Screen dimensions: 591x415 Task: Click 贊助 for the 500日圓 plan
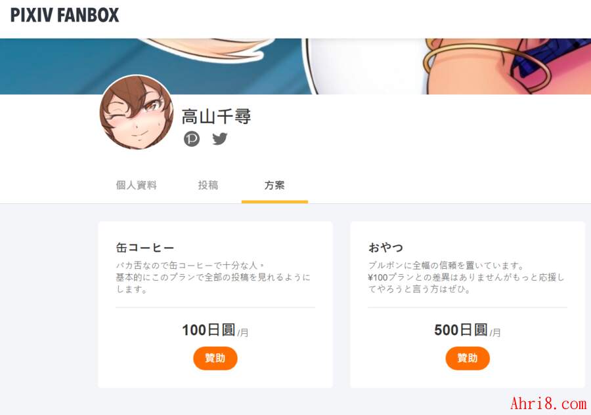pyautogui.click(x=468, y=358)
